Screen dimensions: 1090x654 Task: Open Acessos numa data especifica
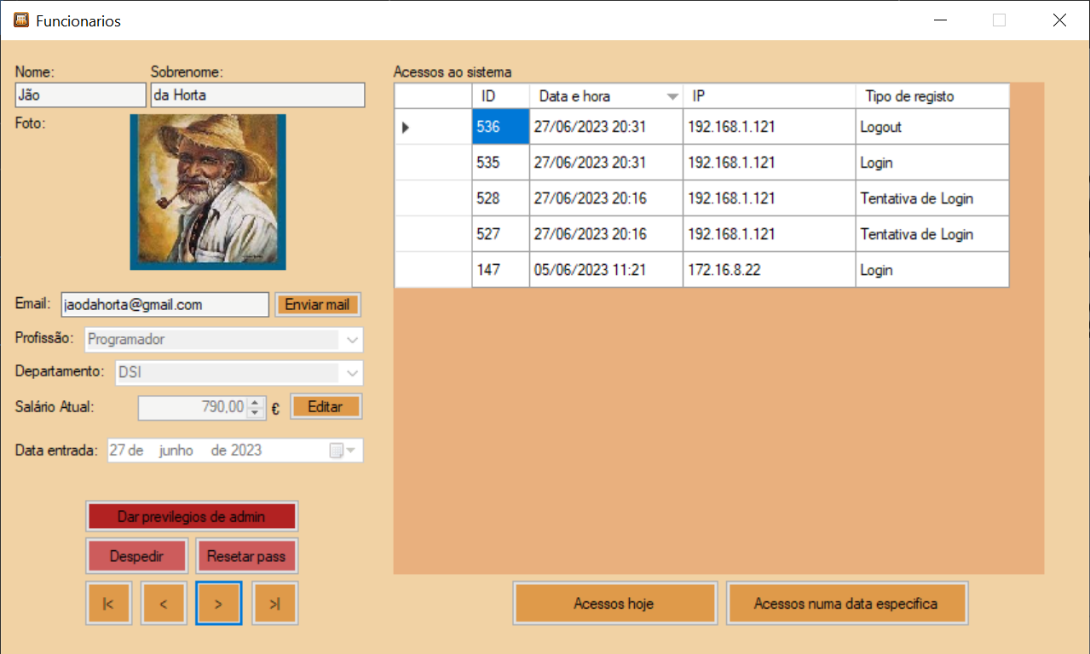click(847, 604)
